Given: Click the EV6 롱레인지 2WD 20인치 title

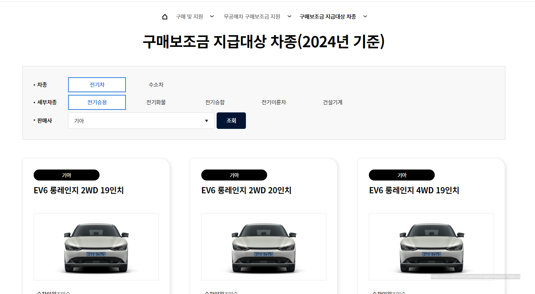Looking at the screenshot, I should point(246,190).
